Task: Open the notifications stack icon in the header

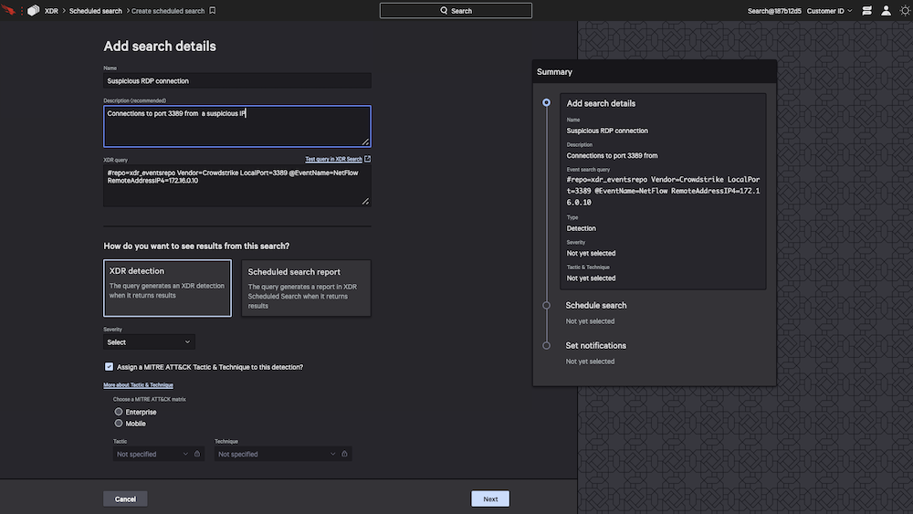Action: coord(866,10)
